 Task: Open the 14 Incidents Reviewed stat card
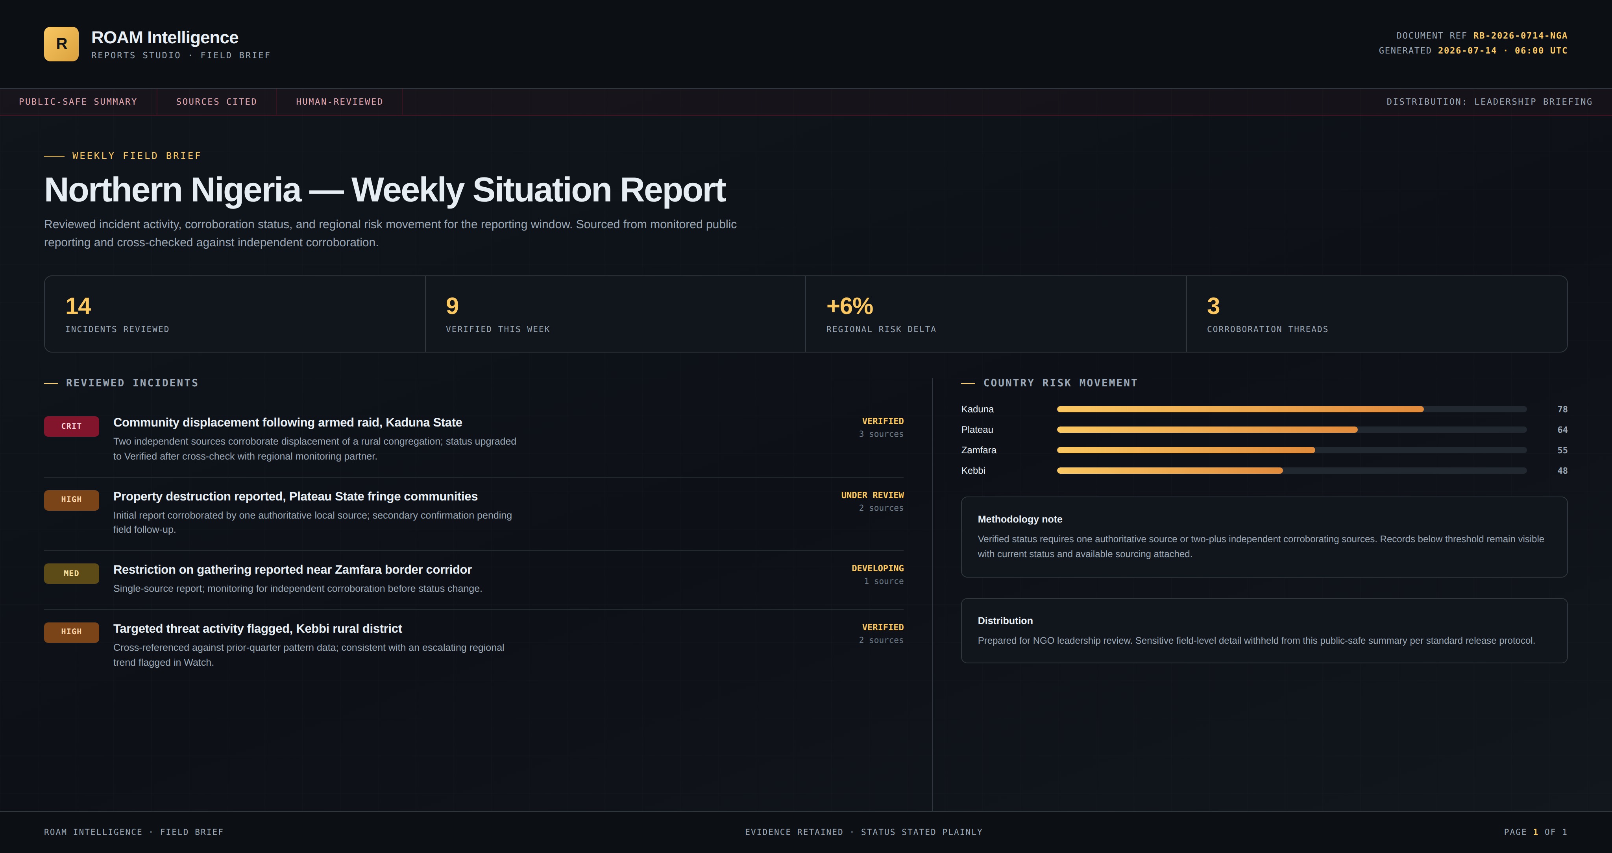click(235, 314)
